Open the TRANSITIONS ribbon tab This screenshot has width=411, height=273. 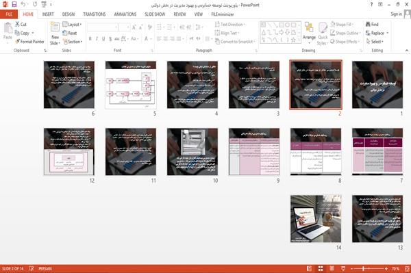[95, 14]
